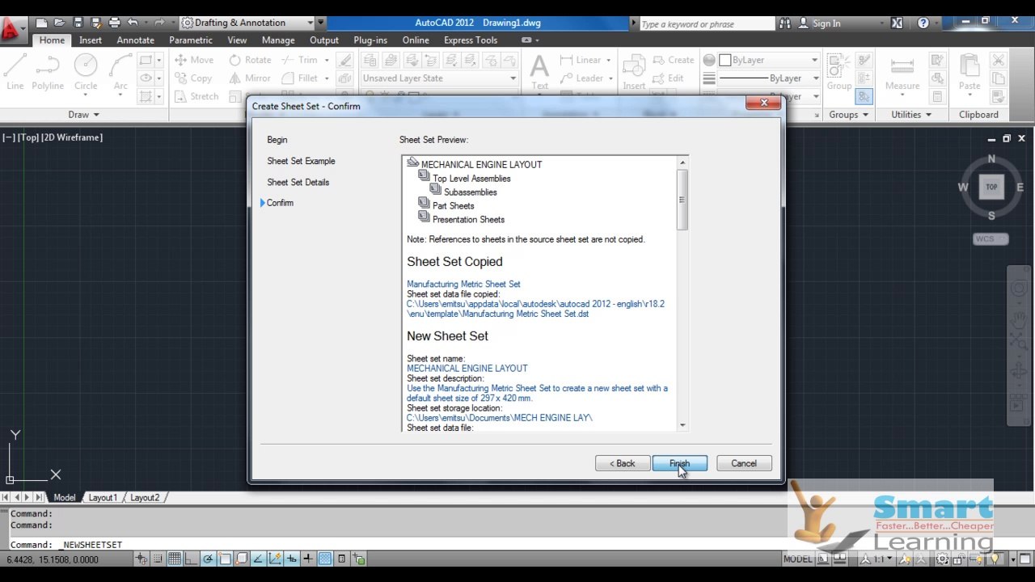
Task: Click the Save icon in quick access
Action: pos(78,23)
